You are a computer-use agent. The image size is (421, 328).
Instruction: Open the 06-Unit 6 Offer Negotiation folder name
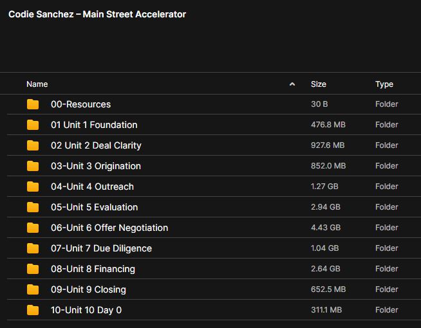click(109, 228)
